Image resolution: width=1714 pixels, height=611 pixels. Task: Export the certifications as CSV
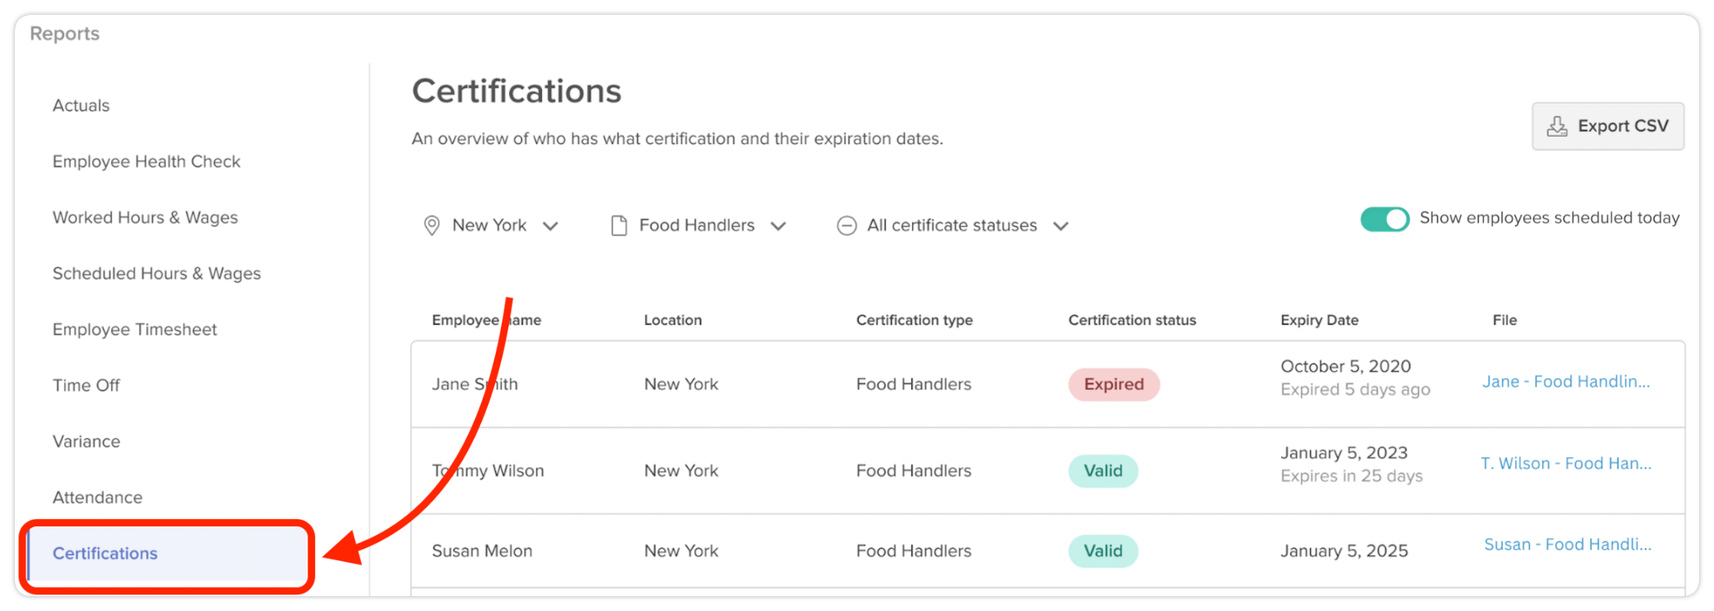click(x=1607, y=127)
